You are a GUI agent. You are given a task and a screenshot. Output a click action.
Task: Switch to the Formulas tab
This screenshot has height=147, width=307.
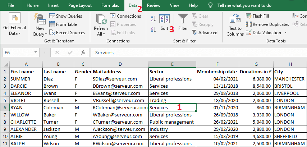[x=110, y=5]
